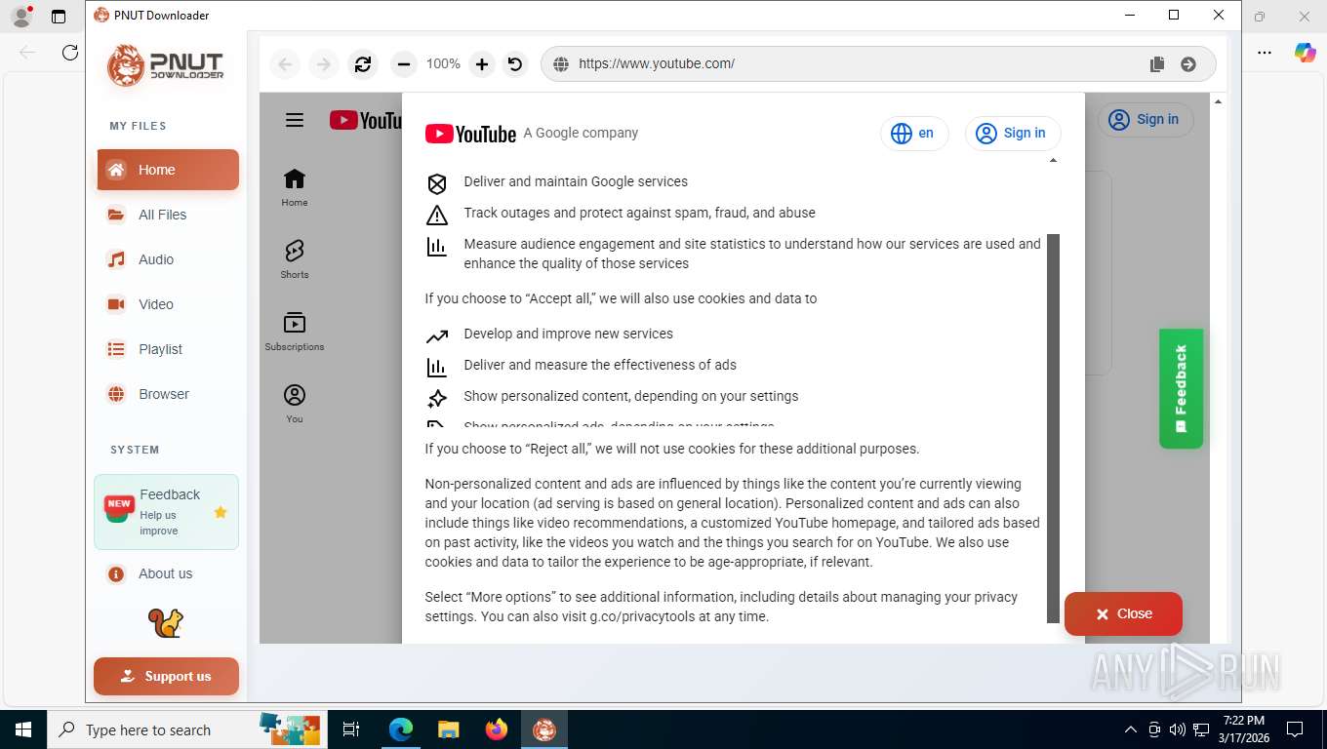Open the en language selector in the consent dialog
This screenshot has width=1327, height=749.
pos(914,134)
